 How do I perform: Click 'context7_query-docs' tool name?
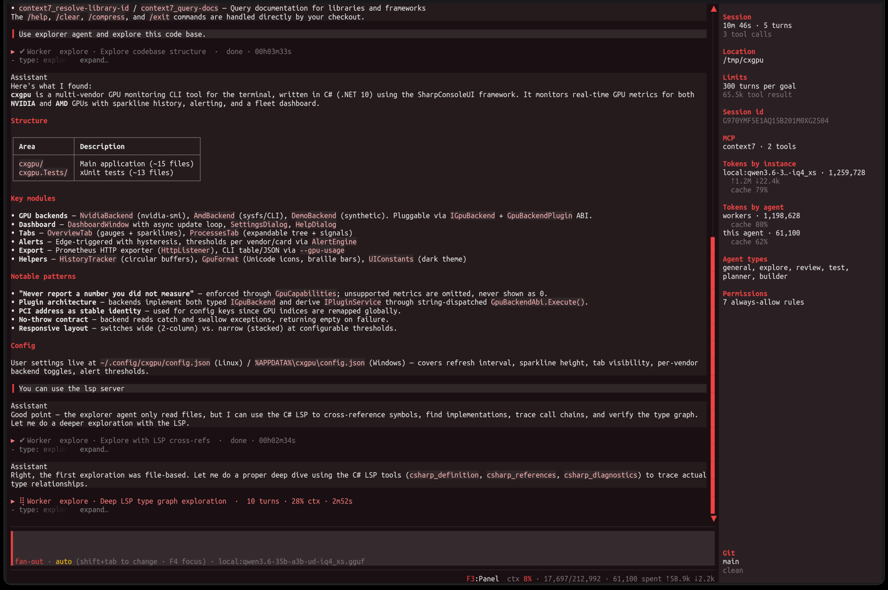180,8
